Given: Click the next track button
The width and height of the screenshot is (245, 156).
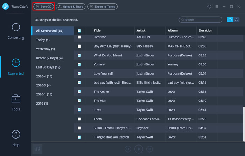Looking at the screenshot, I should click(x=149, y=149).
